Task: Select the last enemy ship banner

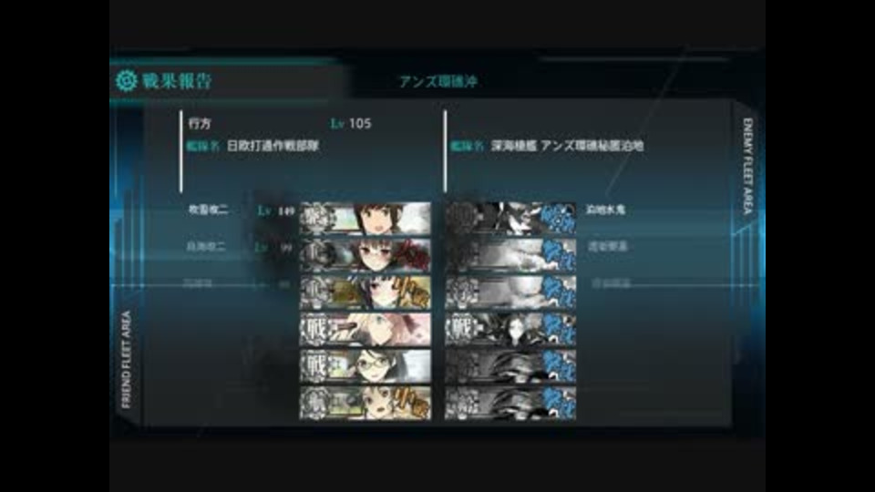Action: [510, 403]
